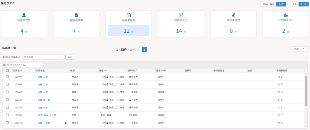Image resolution: width=310 pixels, height=130 pixels.
Task: Click the 新着未対応 person icon
Action: [x=24, y=15]
